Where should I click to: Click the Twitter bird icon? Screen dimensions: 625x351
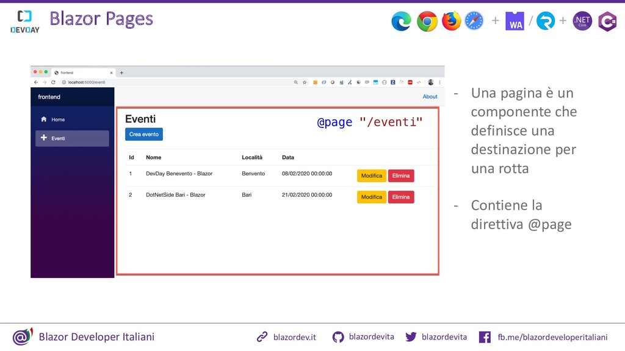pyautogui.click(x=411, y=337)
